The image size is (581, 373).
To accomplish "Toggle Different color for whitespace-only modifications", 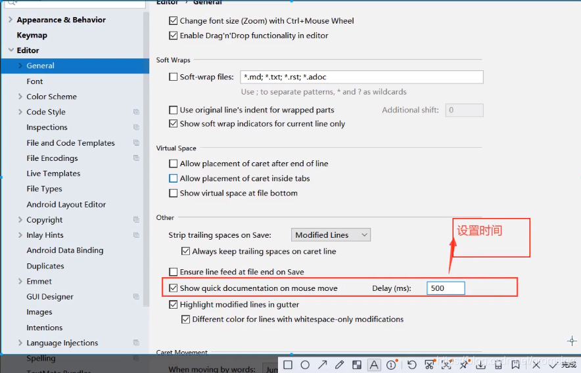I will 185,319.
